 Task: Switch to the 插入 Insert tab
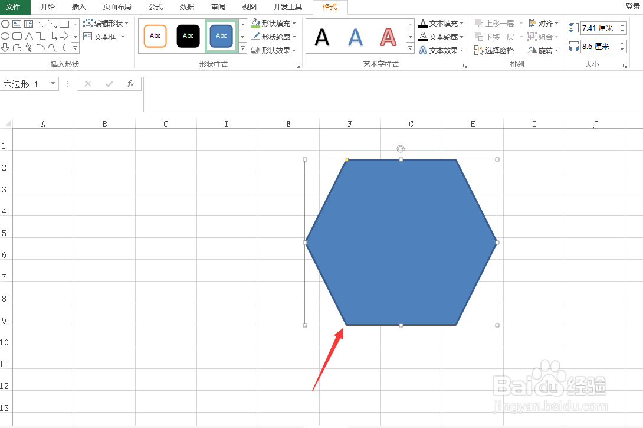point(78,7)
